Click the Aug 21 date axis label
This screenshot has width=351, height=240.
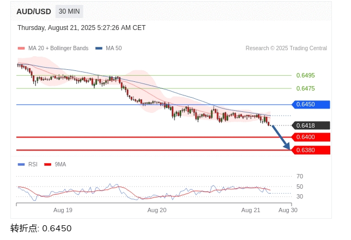tap(251, 210)
